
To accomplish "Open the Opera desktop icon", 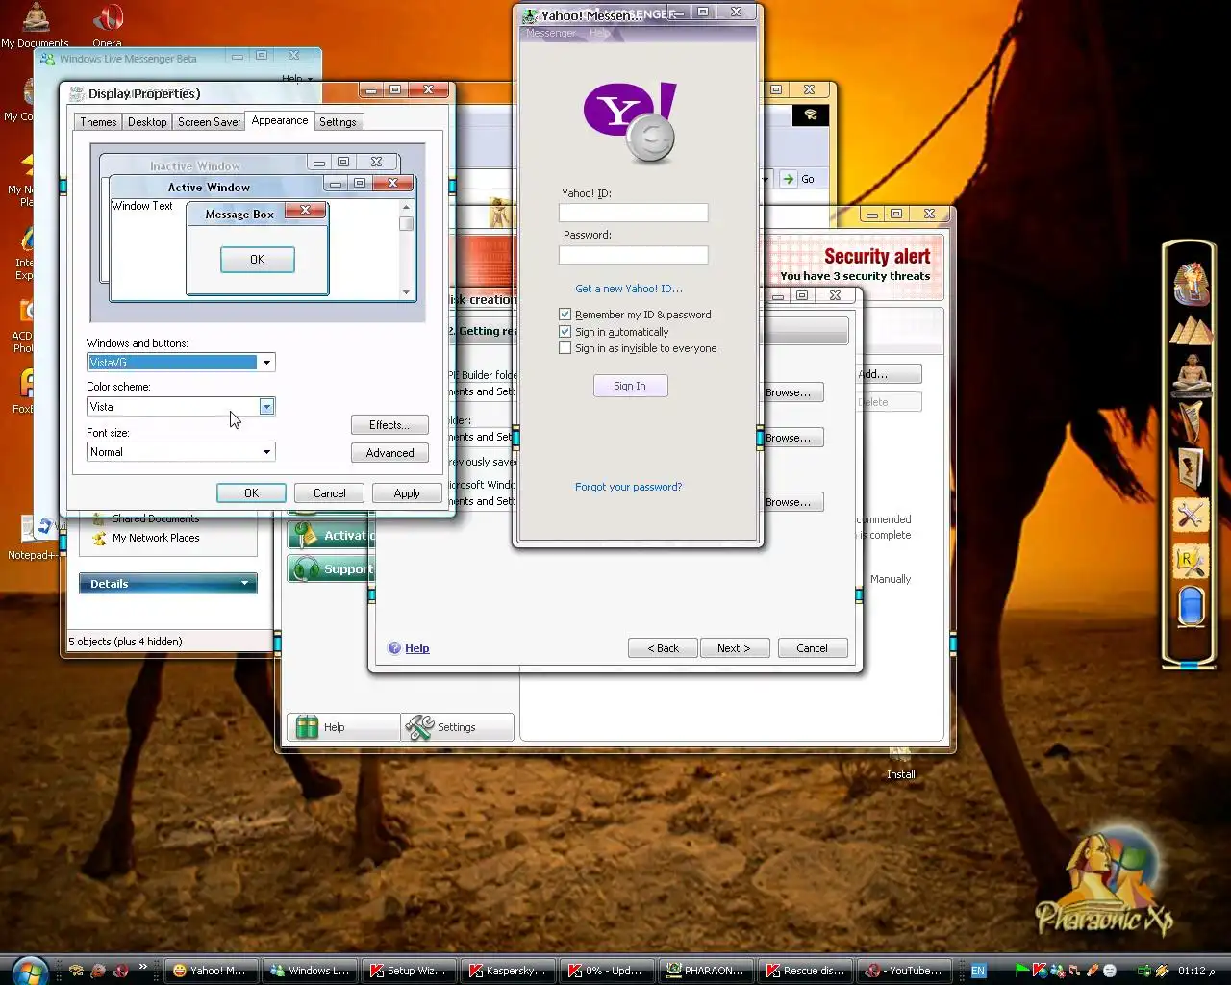I will [x=107, y=25].
